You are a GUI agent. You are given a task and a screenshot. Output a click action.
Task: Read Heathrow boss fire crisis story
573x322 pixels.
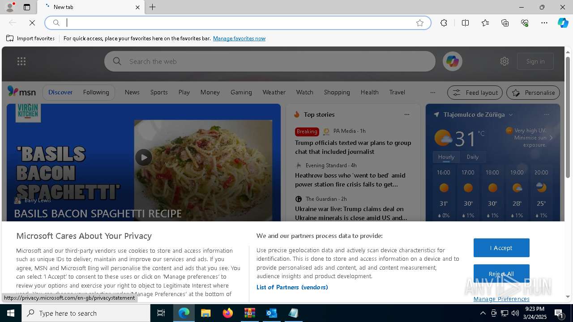tap(351, 180)
